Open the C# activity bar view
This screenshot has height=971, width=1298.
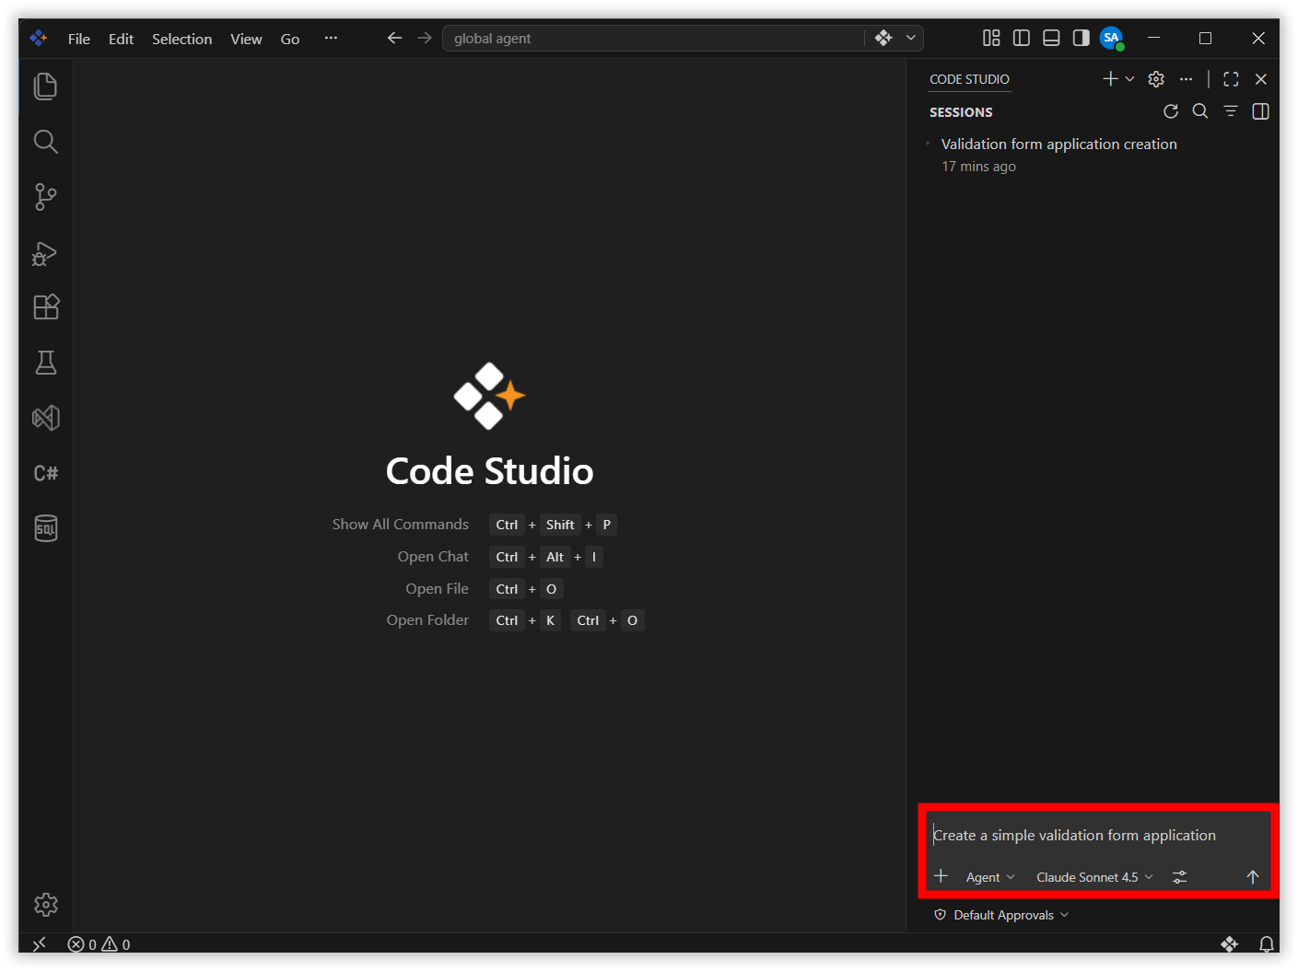pos(45,473)
